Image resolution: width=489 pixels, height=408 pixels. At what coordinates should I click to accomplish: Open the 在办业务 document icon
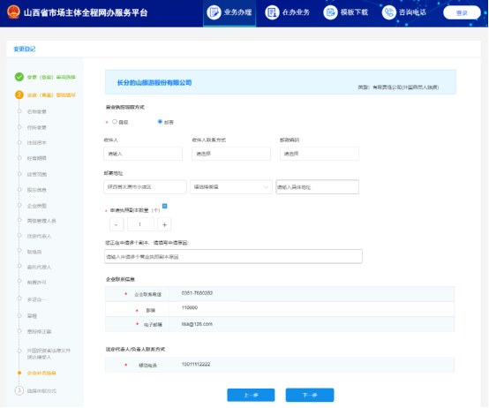[x=272, y=12]
